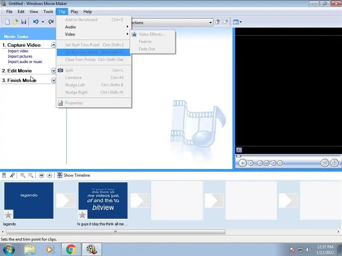Click the Split clip monitor icon
The image size is (342, 256).
325,163
